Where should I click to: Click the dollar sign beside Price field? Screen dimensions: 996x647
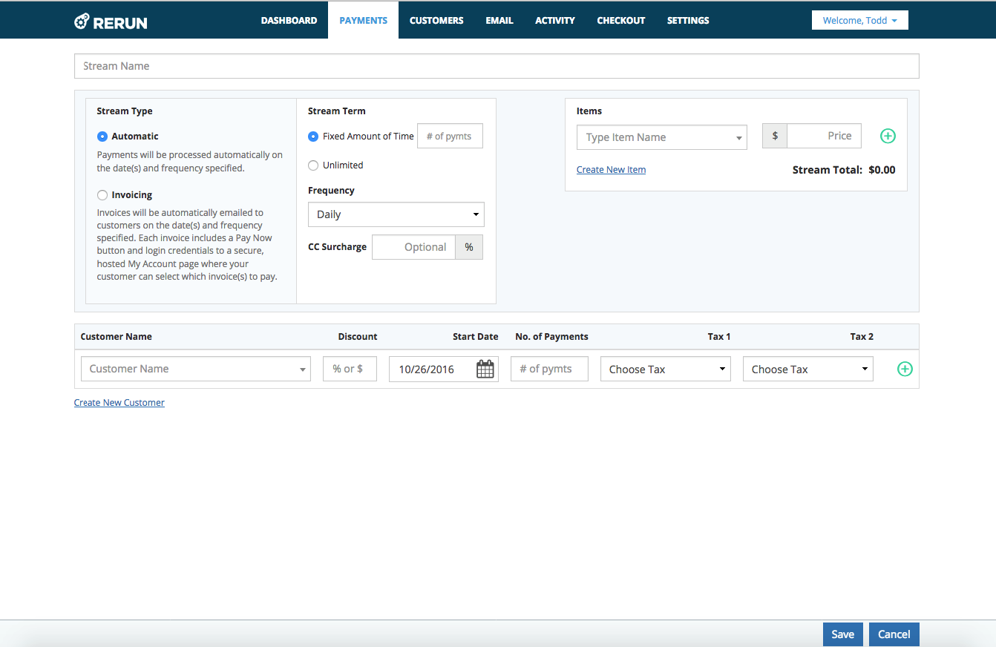tap(775, 137)
